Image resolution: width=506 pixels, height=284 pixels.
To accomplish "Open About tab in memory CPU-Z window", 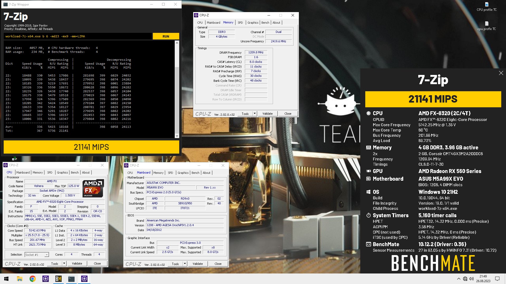I will (x=276, y=23).
